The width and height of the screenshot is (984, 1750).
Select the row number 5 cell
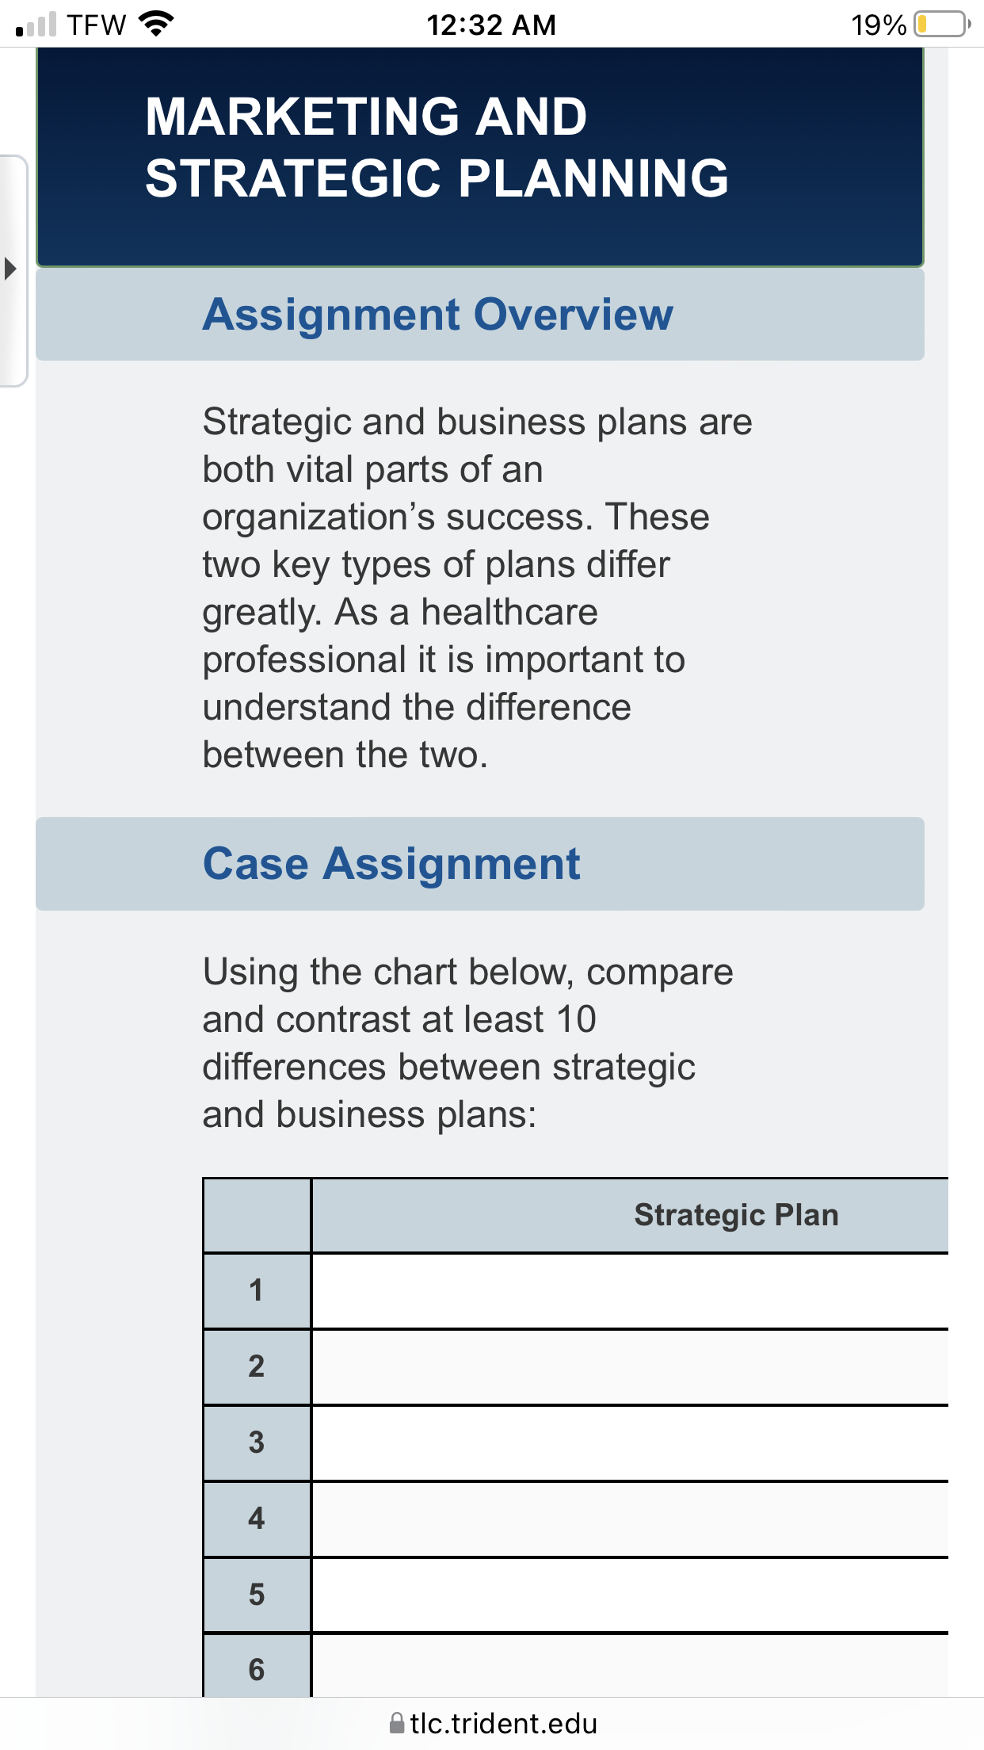[x=257, y=1595]
